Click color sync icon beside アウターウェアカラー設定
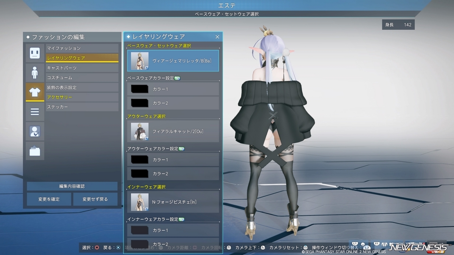Image resolution: width=454 pixels, height=255 pixels. coord(181,149)
